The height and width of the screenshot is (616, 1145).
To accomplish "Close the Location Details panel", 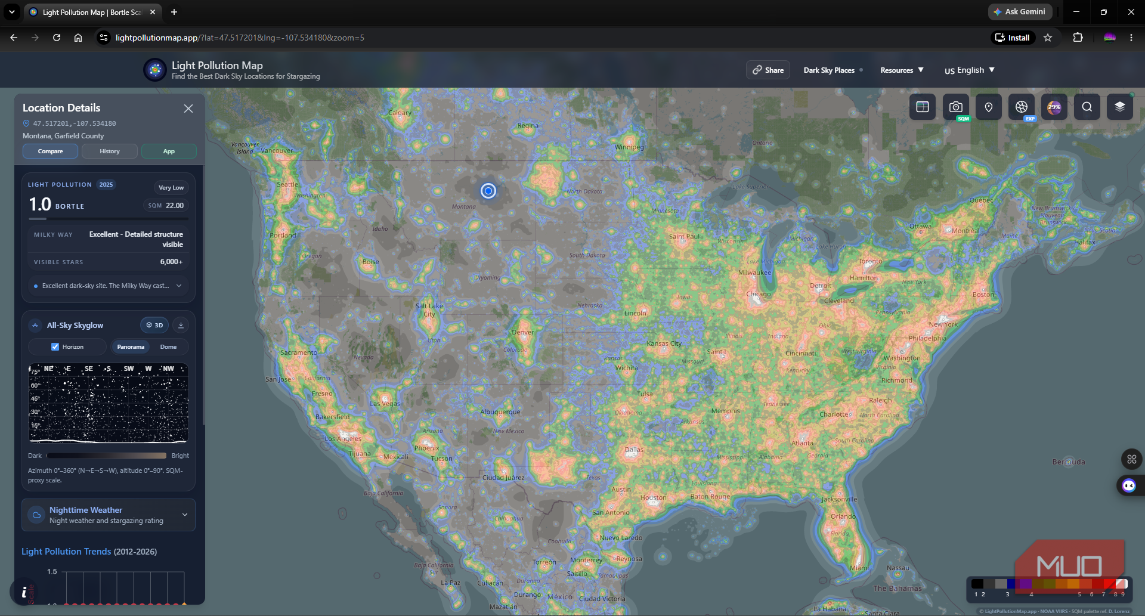I will pyautogui.click(x=188, y=109).
